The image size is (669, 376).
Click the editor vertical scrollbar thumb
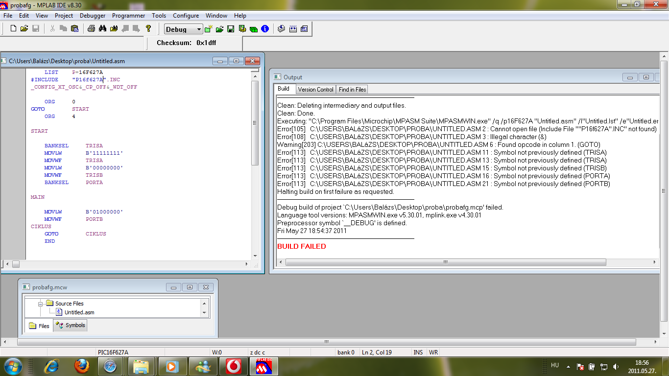[255, 122]
